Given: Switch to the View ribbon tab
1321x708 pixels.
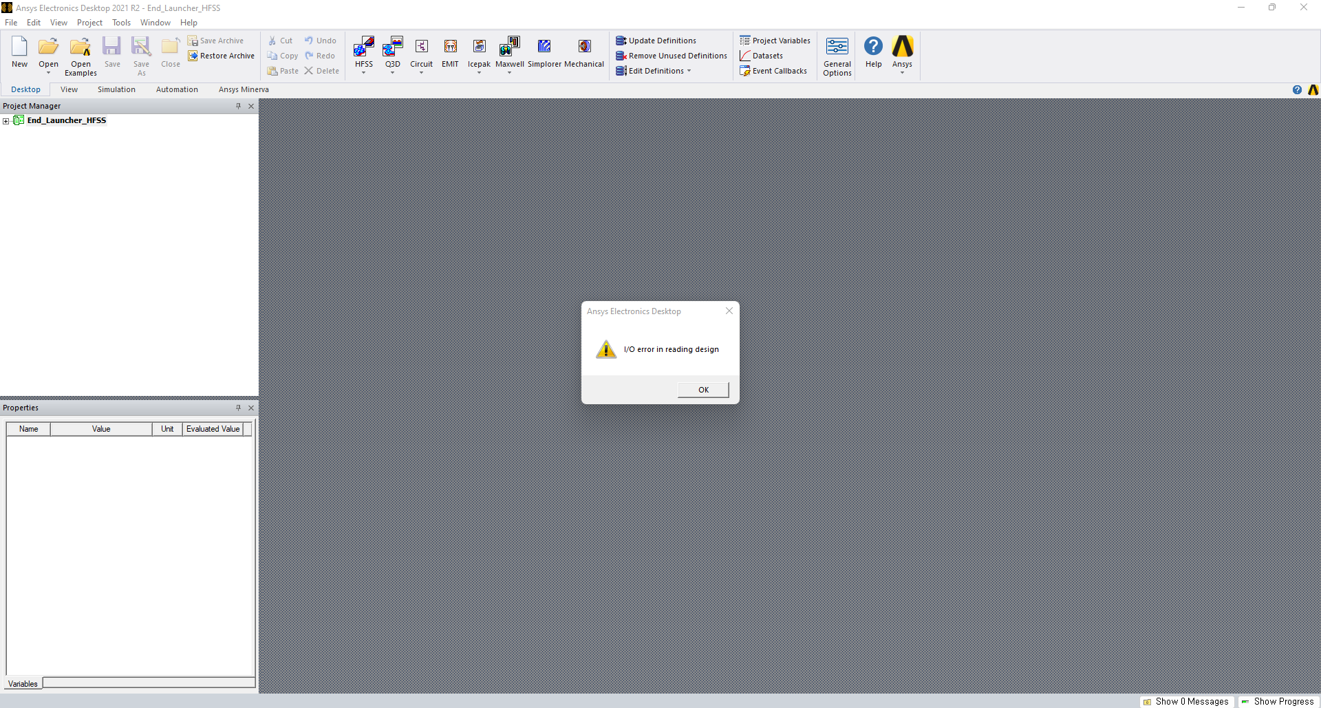Looking at the screenshot, I should (x=69, y=89).
